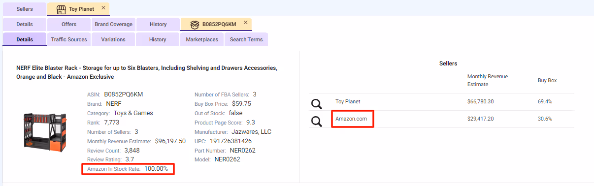The width and height of the screenshot is (594, 186).
Task: Click the Buy Box column header
Action: (547, 80)
